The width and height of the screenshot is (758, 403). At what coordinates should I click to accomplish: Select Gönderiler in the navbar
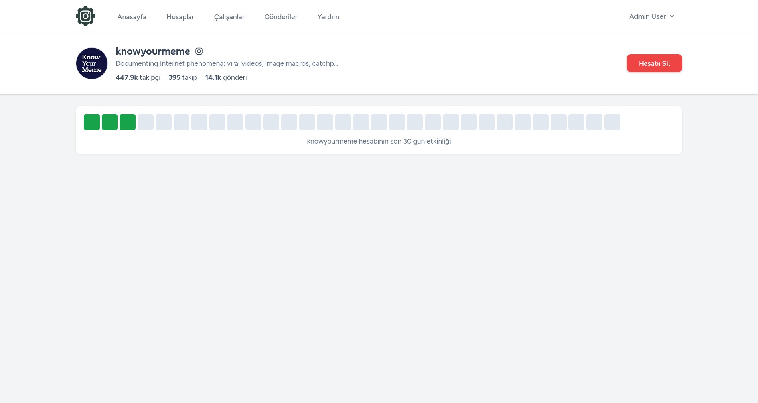[x=281, y=17]
